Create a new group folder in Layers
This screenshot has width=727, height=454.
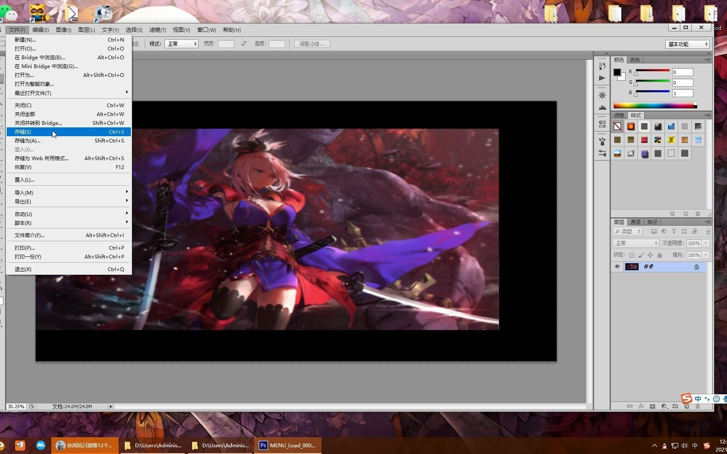click(675, 406)
